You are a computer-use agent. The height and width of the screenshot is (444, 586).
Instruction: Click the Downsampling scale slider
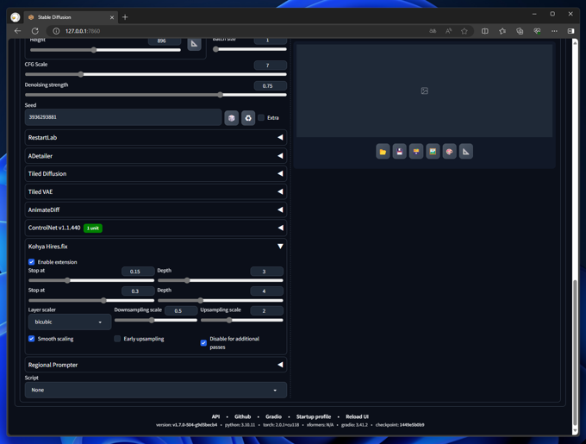tap(155, 321)
